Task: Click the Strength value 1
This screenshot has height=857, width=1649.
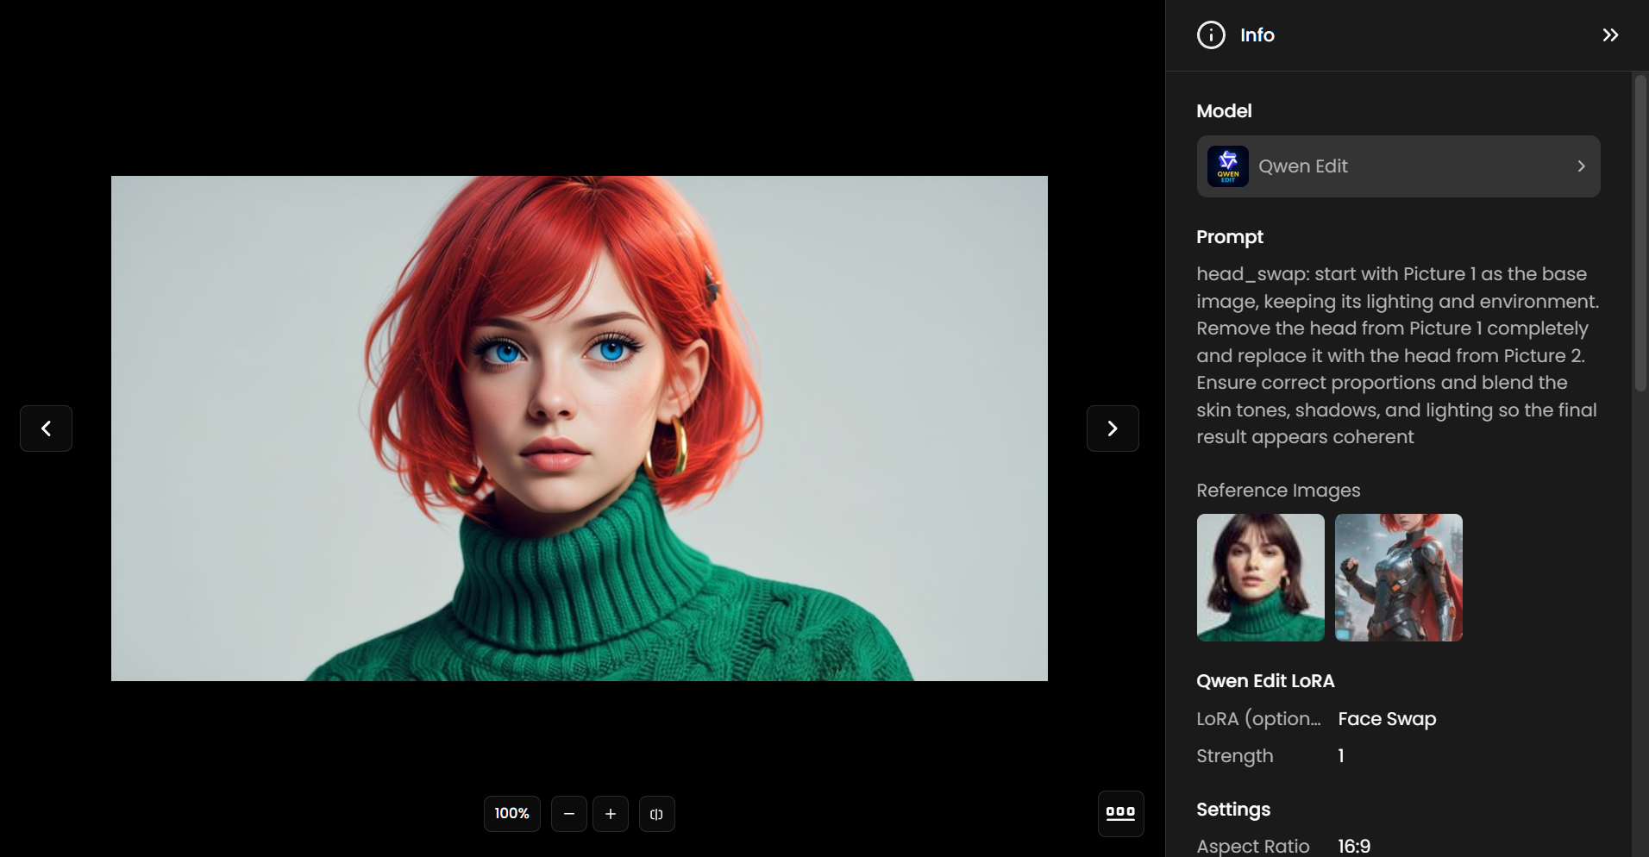Action: tap(1341, 756)
